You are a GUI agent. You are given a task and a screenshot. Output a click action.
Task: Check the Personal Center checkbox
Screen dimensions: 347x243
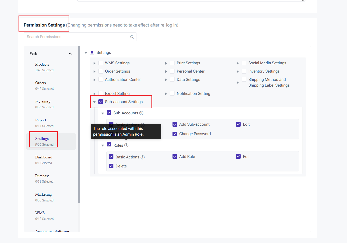click(172, 71)
